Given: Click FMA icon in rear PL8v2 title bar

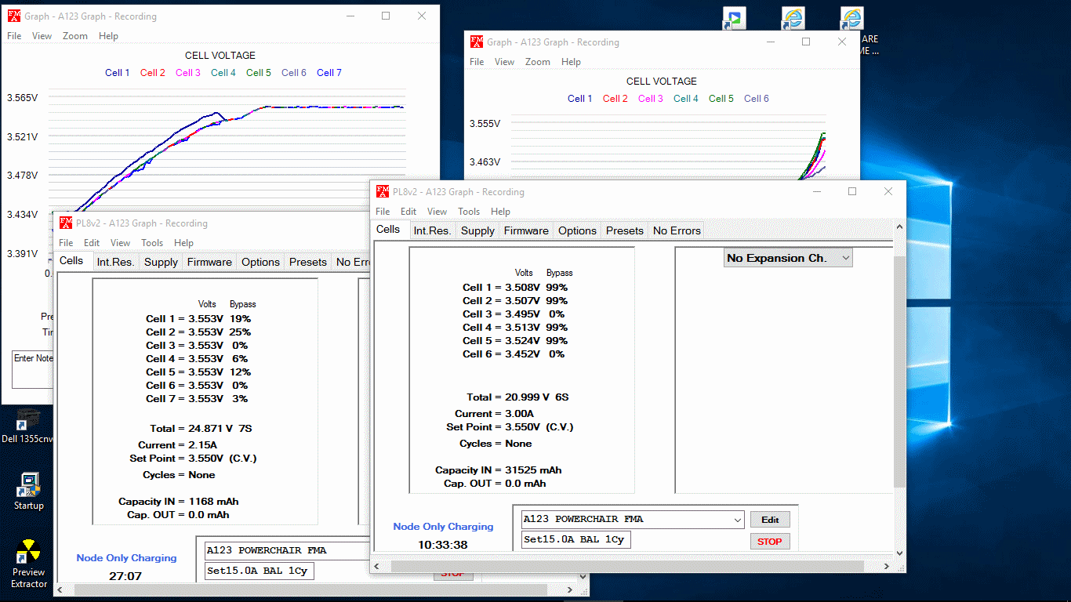Looking at the screenshot, I should 66,223.
